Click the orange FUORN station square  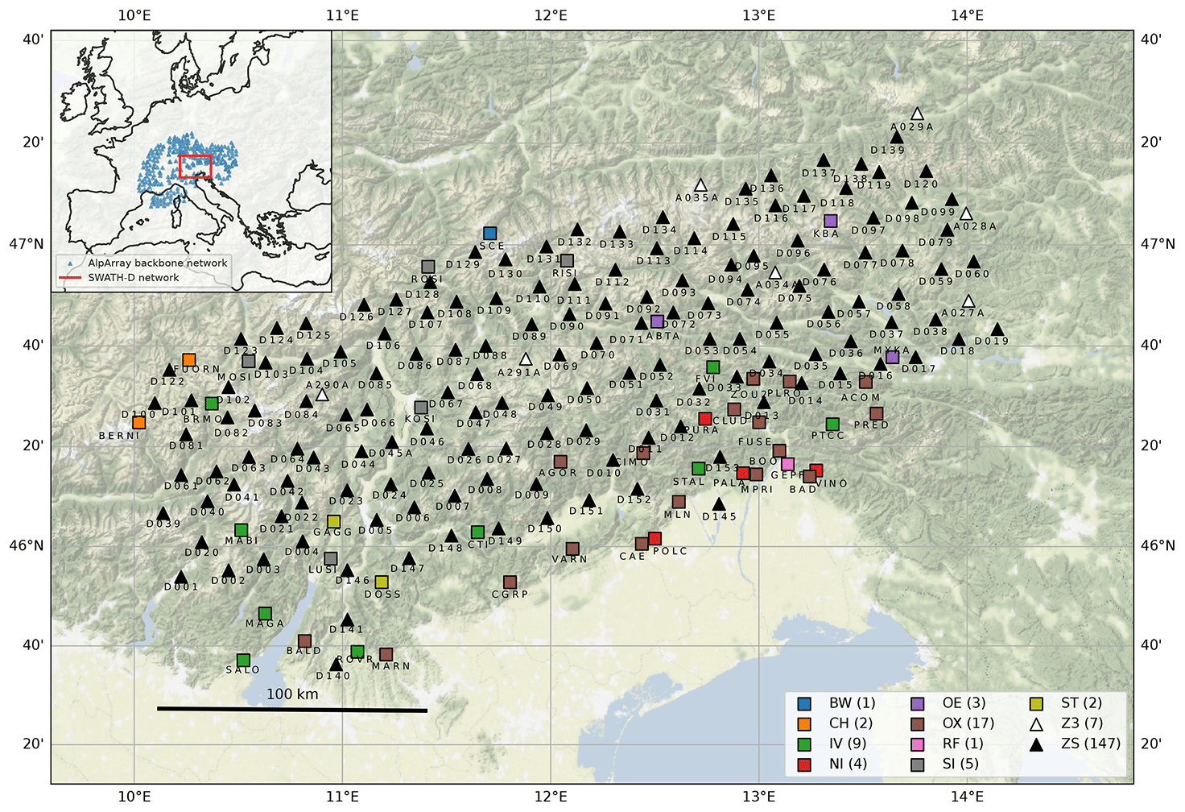(189, 360)
